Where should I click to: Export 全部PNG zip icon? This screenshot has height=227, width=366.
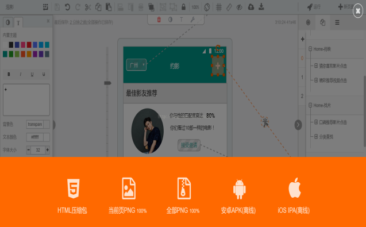184,188
